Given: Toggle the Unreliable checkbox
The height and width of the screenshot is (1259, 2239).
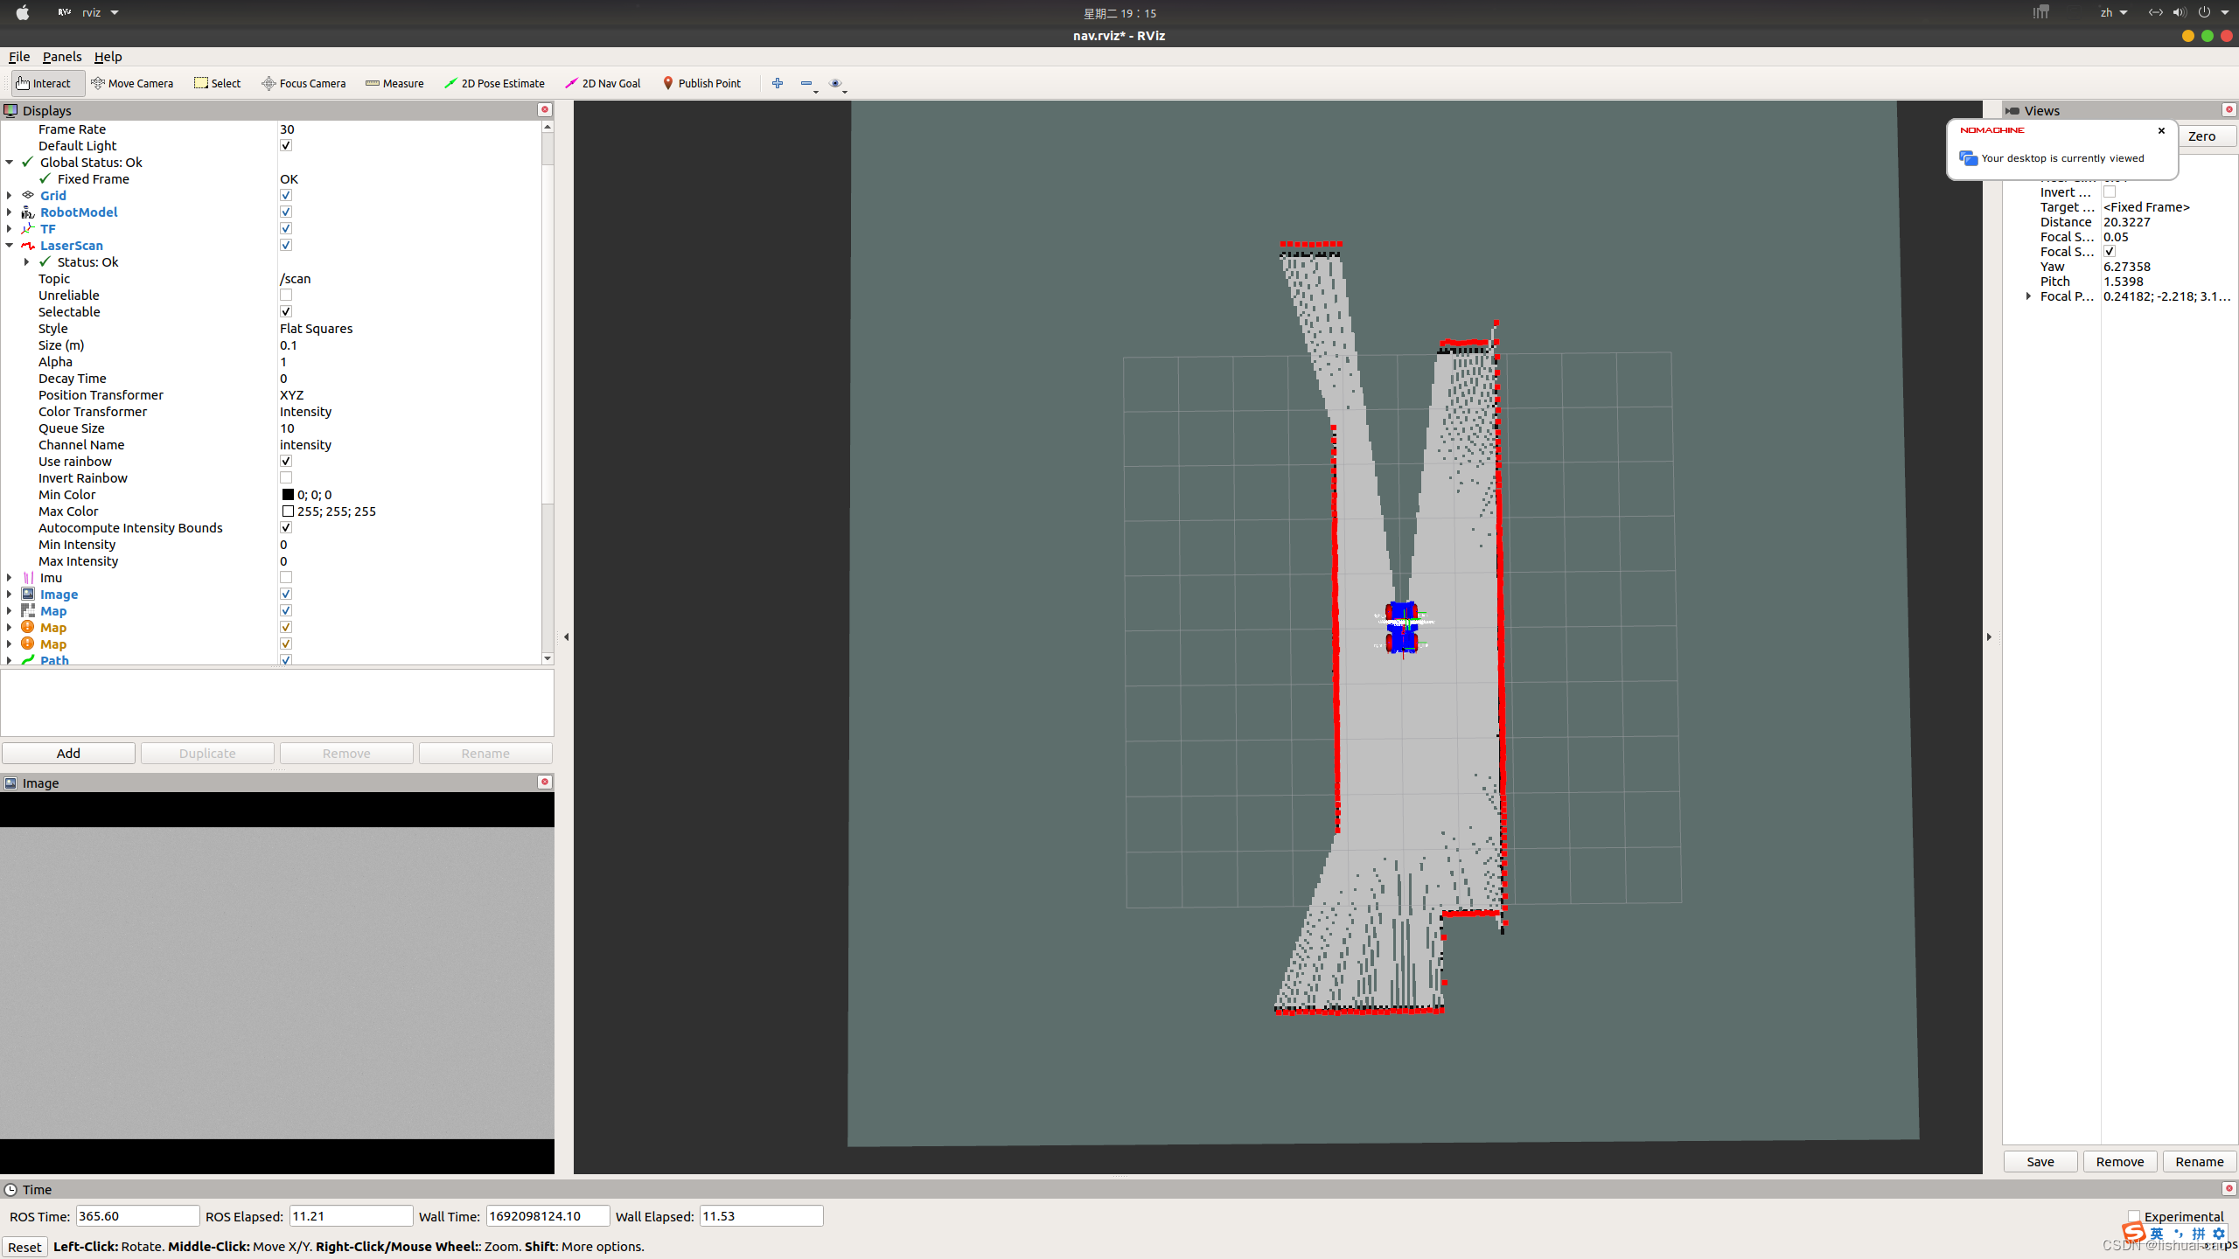Looking at the screenshot, I should click(286, 296).
